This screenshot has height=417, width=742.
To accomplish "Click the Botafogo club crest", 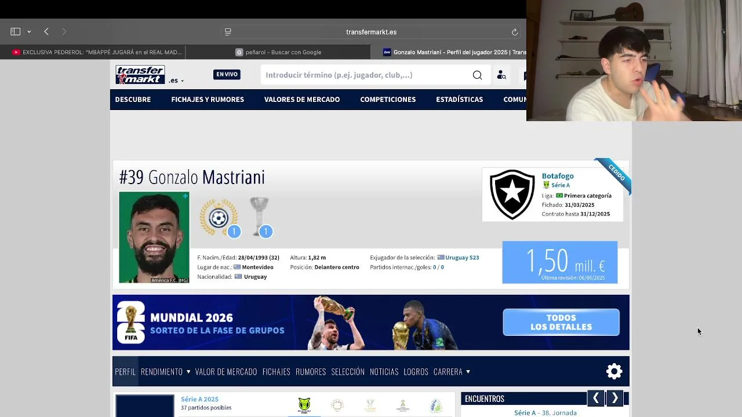I will click(512, 194).
